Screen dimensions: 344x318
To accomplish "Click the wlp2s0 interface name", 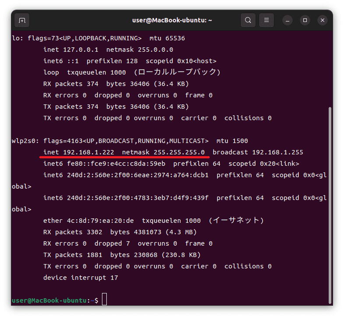I will [23, 141].
